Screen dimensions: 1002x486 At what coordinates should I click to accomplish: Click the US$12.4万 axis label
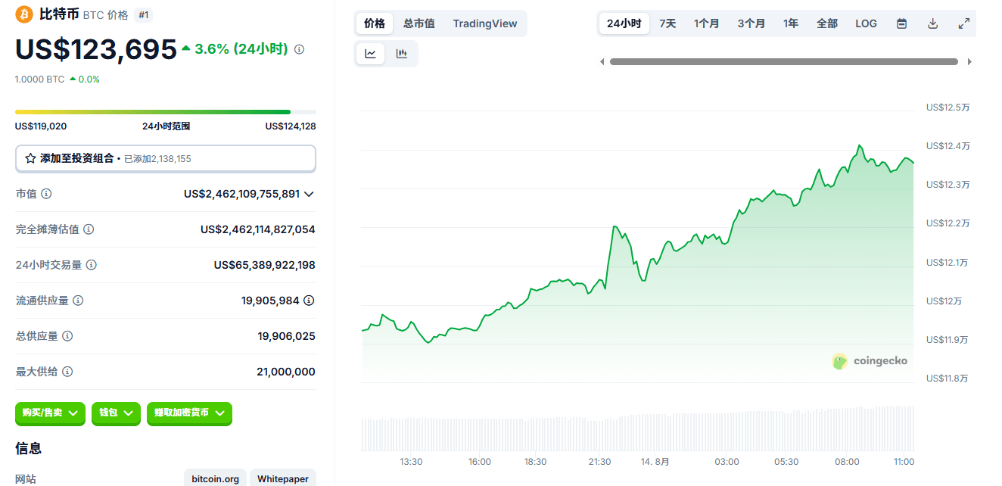948,146
